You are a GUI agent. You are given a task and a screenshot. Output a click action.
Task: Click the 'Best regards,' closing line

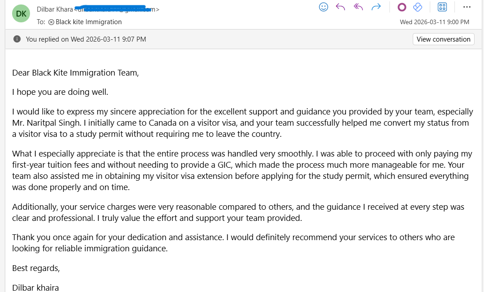click(36, 268)
